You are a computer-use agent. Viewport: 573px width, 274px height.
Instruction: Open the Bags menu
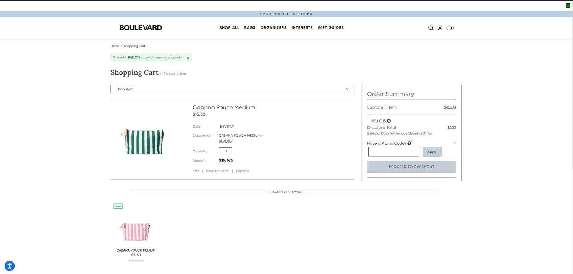(250, 28)
